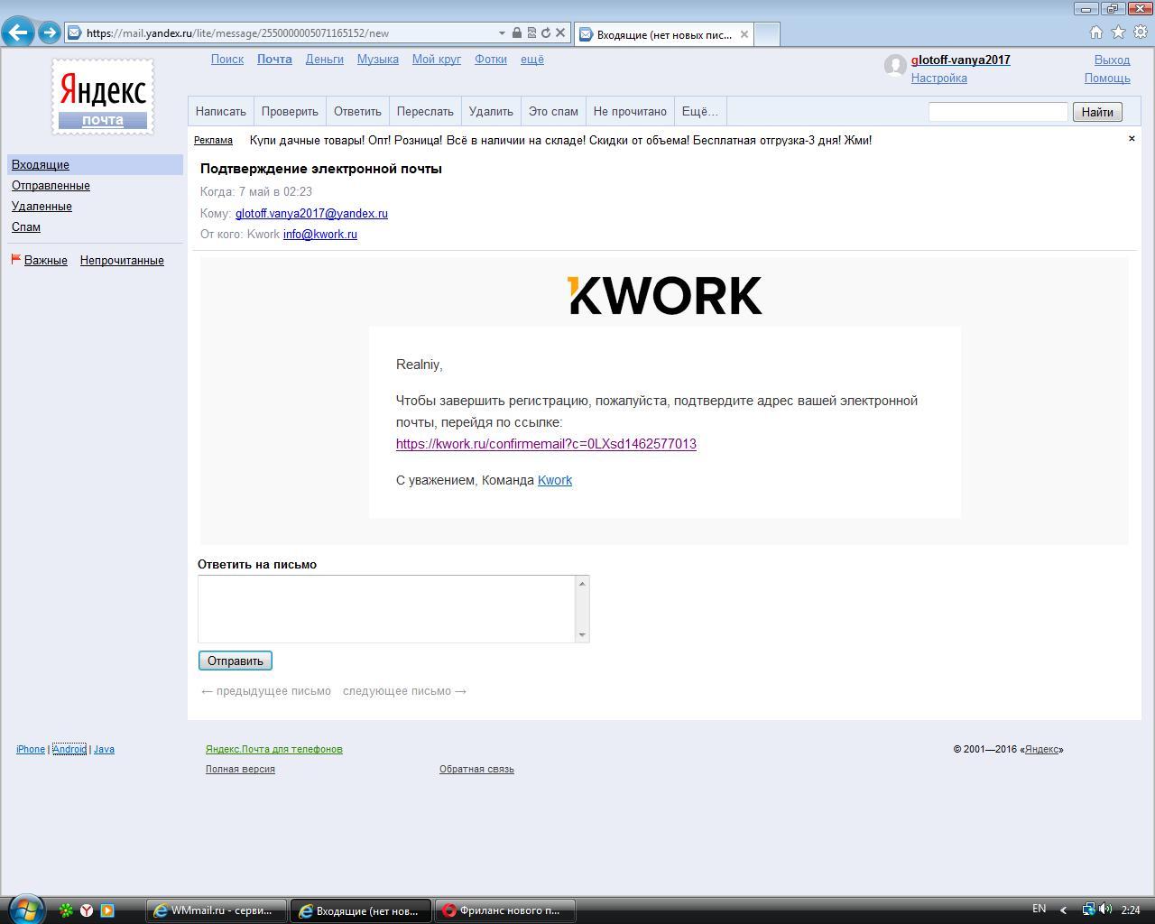Click Проверить to check mail
Viewport: 1155px width, 924px height.
pyautogui.click(x=290, y=111)
